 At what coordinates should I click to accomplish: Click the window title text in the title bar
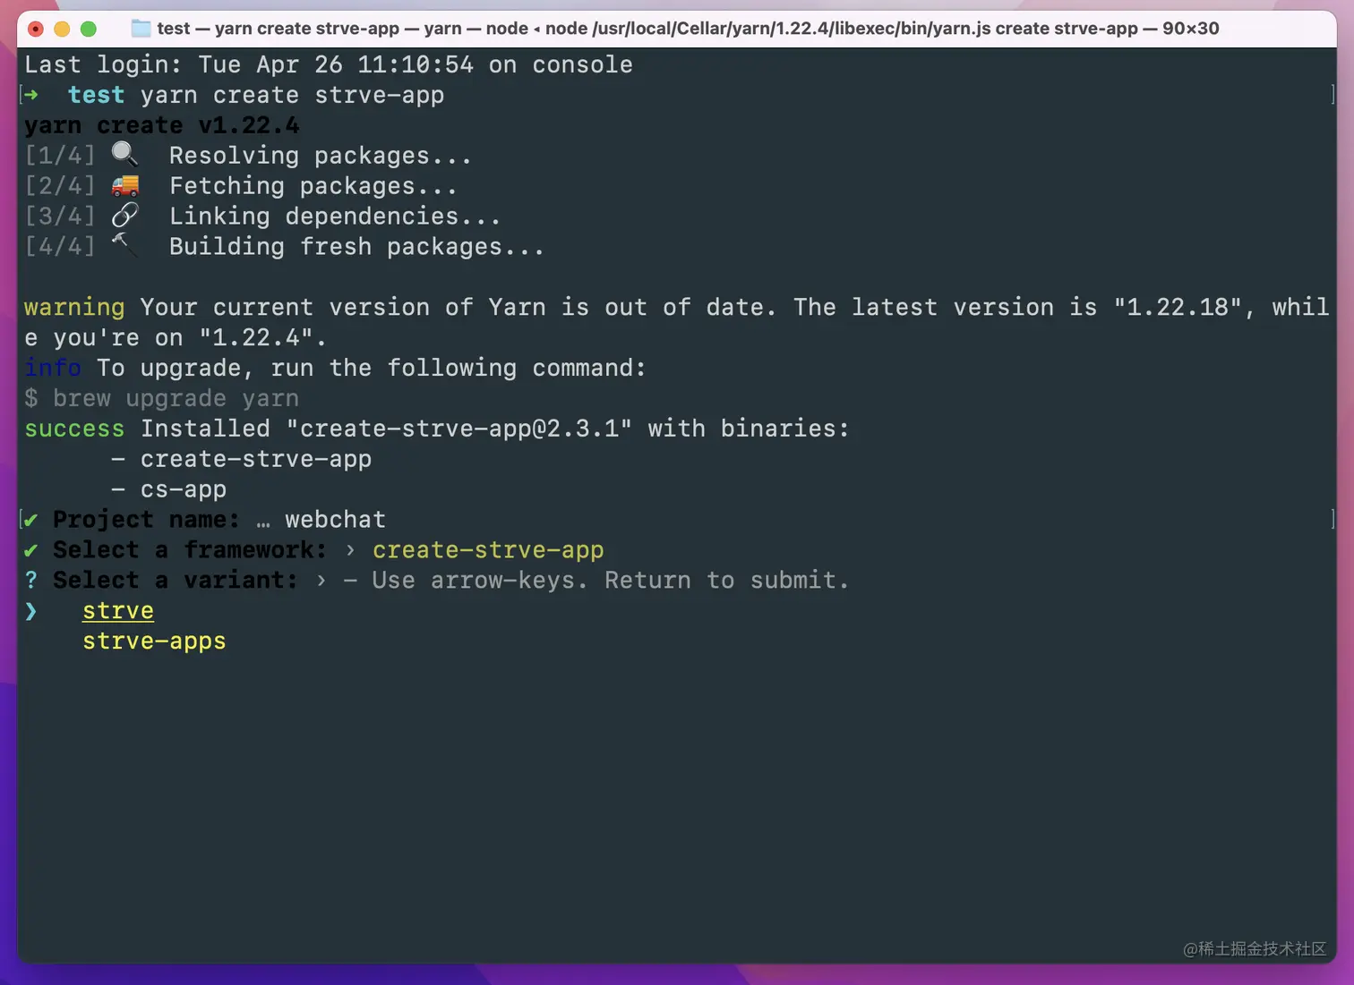coord(688,29)
